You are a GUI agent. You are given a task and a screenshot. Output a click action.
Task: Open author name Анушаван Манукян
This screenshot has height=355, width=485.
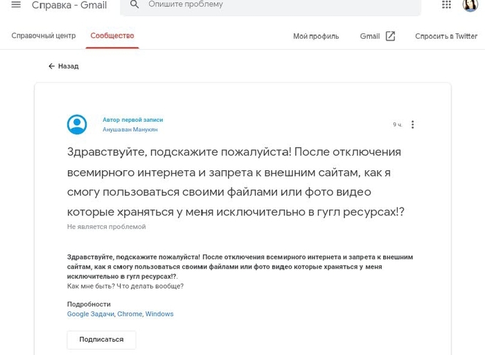(132, 129)
